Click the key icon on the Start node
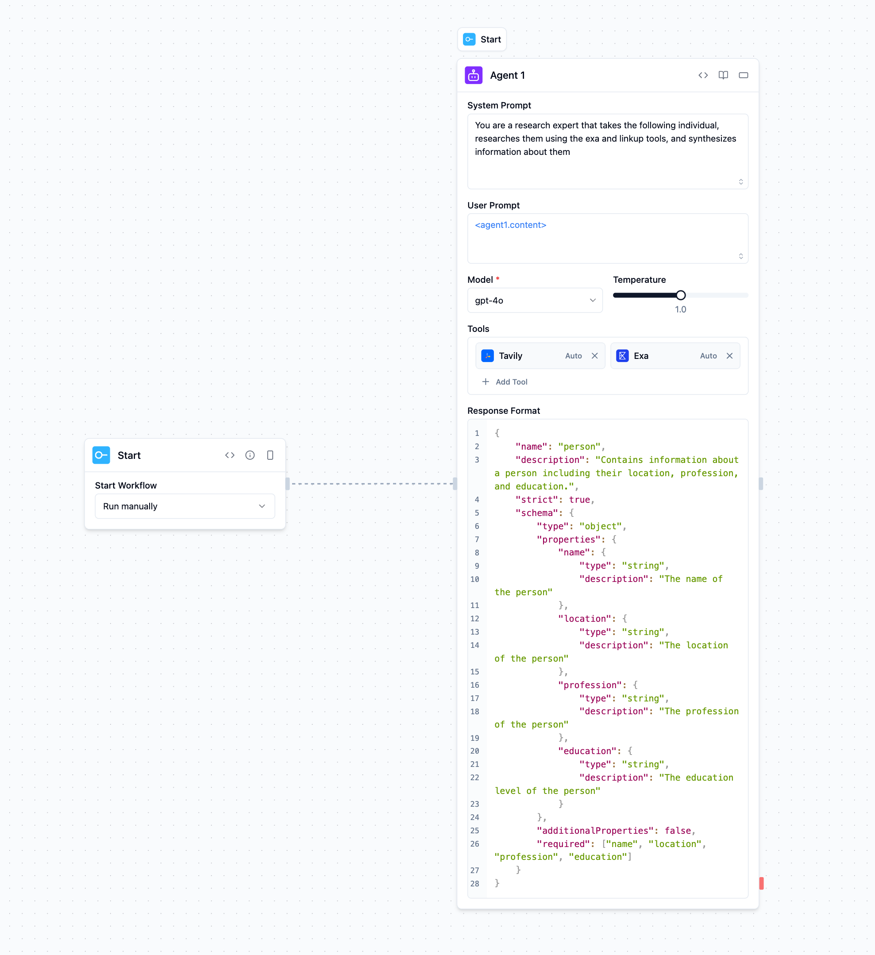Viewport: 875px width, 955px height. (x=101, y=455)
